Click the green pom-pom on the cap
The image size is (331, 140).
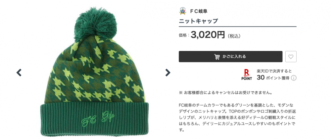(95, 23)
